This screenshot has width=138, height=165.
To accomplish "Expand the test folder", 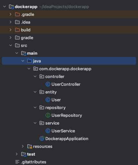I will coord(17,154).
